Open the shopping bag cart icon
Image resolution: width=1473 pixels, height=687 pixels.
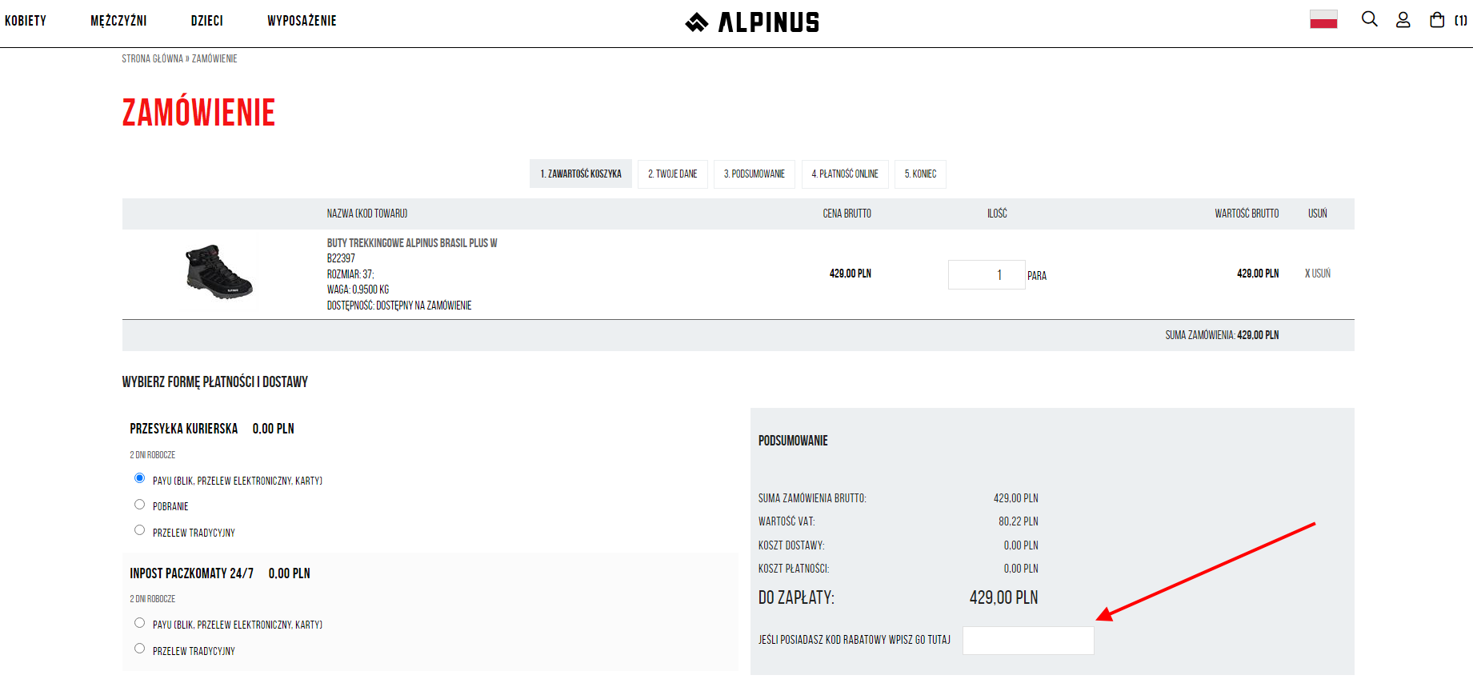tap(1437, 20)
